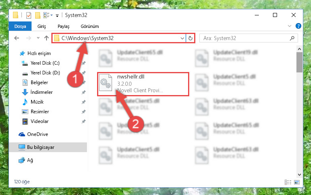
Task: Unpin Müzik from quick access
Action: click(84, 102)
